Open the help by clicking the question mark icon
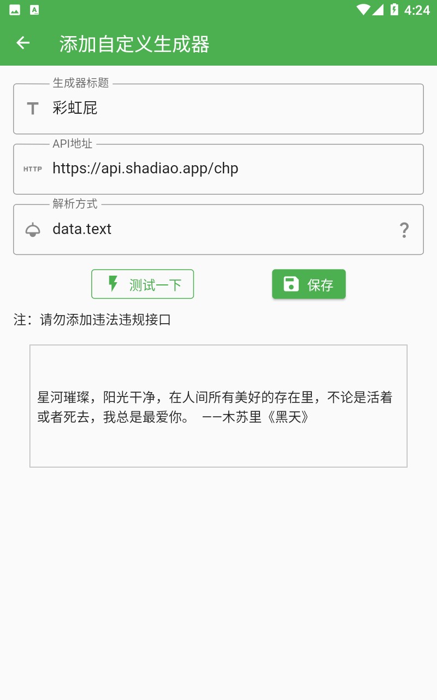This screenshot has height=700, width=437. click(404, 231)
